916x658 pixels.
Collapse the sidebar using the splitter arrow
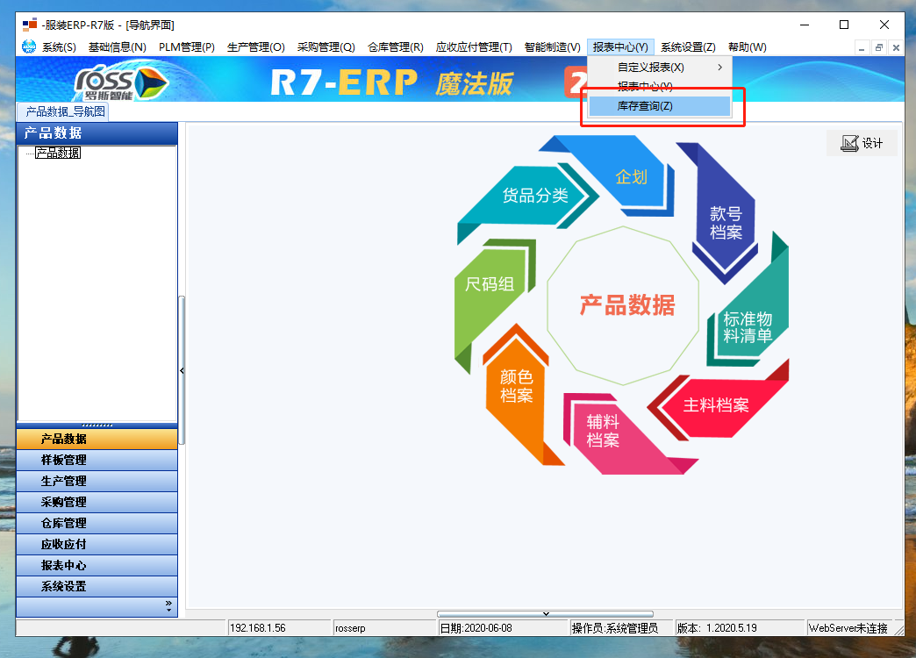pyautogui.click(x=182, y=370)
